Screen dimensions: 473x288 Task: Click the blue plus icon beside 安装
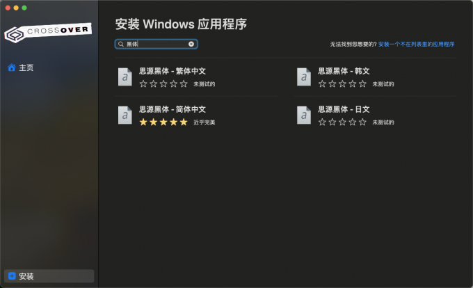[x=12, y=276]
